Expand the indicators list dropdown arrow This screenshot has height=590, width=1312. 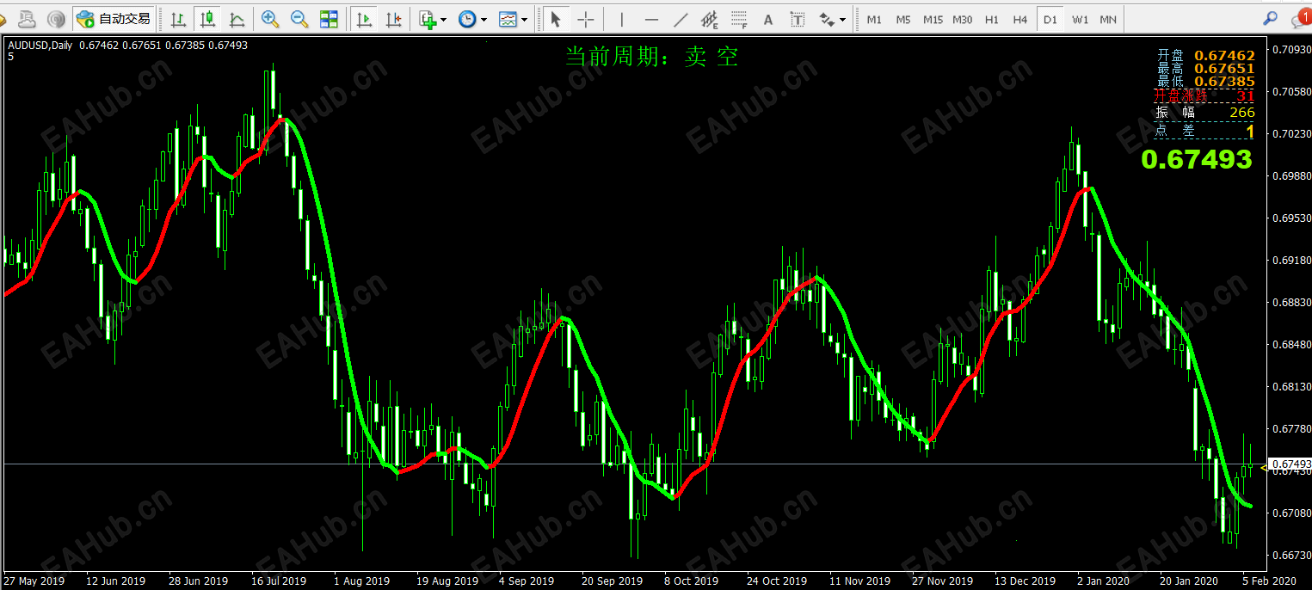click(x=443, y=19)
